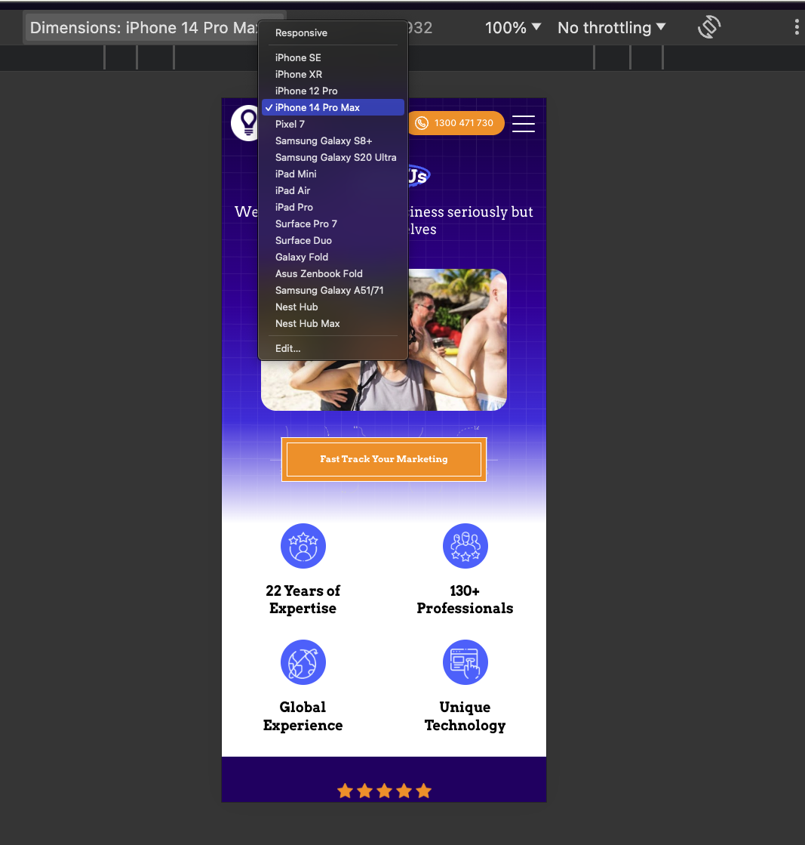This screenshot has height=845, width=805.
Task: Click the Global Experience globe icon
Action: 303,662
